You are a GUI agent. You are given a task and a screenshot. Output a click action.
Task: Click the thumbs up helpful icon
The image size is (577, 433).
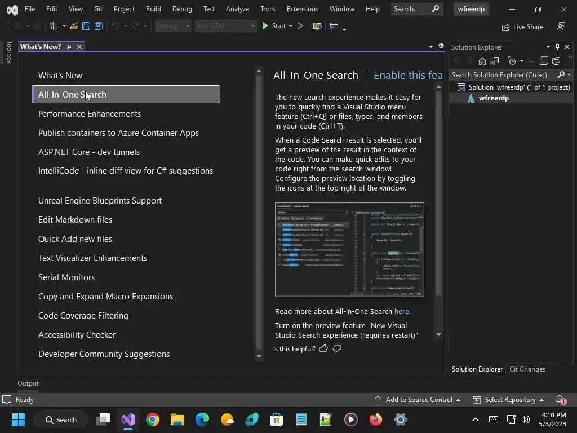coord(323,348)
